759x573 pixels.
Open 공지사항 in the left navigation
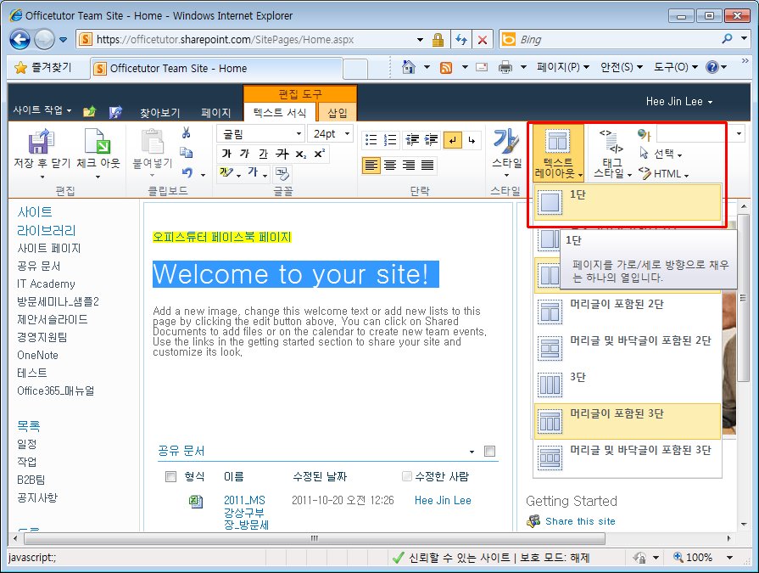[x=37, y=497]
